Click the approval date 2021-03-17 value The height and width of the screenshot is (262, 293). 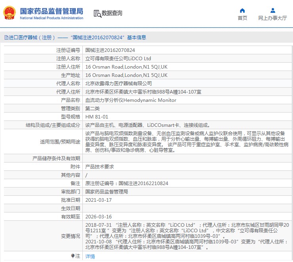click(x=99, y=200)
